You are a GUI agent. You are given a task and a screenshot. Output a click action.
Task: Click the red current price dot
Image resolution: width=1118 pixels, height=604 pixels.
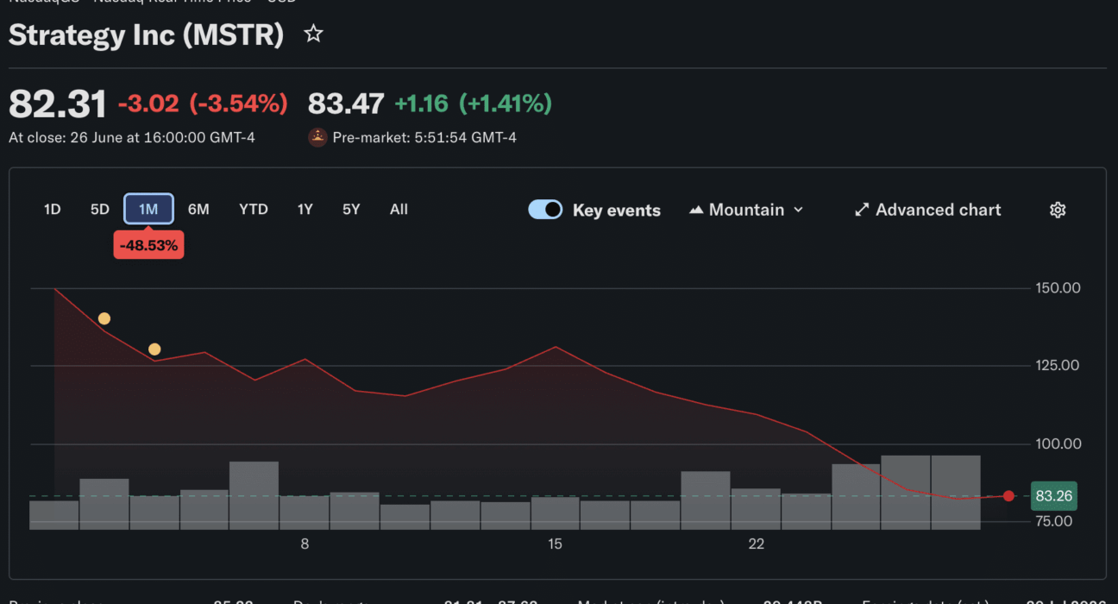pos(1008,496)
